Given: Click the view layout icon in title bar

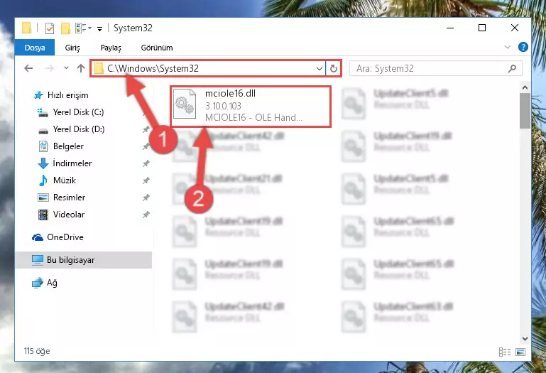Looking at the screenshot, I should pos(81,28).
